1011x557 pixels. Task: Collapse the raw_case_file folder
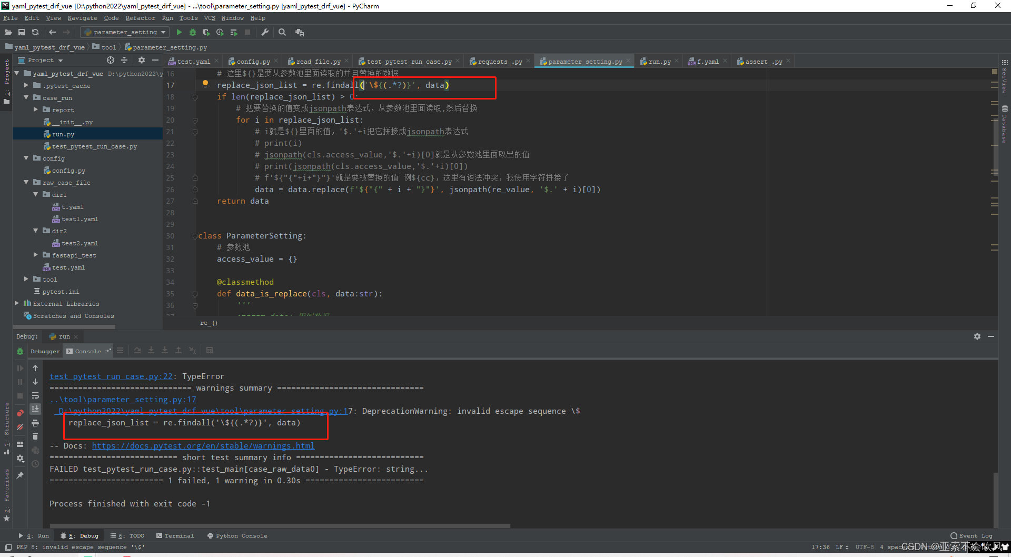tap(26, 182)
